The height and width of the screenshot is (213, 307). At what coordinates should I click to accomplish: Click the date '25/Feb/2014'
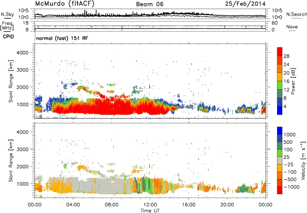tap(245, 3)
